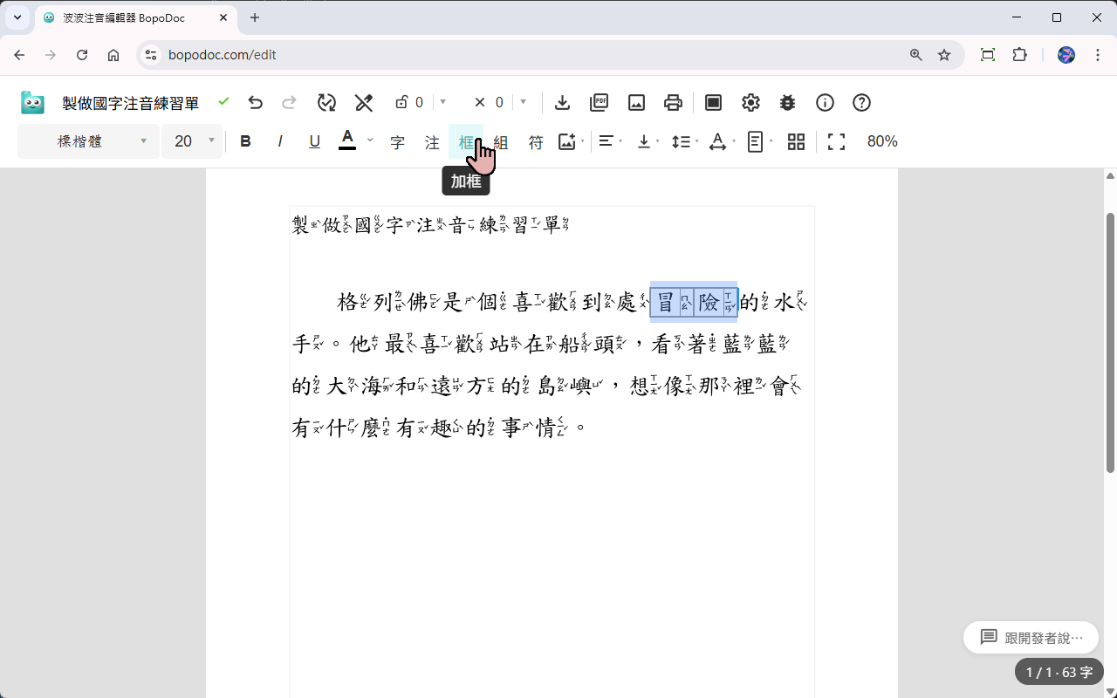Switch to the 波波注音編輯器 BopoDoc tab
This screenshot has width=1117, height=698.
122,17
